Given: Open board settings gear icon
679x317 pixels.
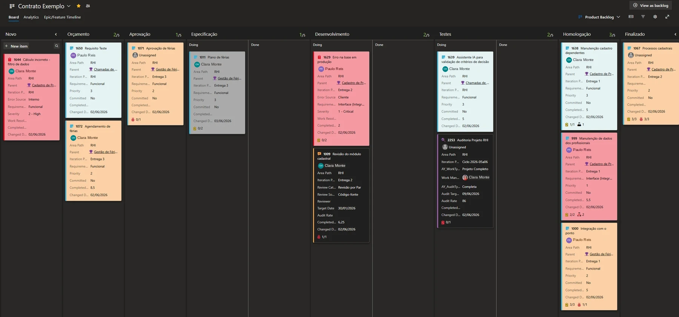Looking at the screenshot, I should coord(655,17).
